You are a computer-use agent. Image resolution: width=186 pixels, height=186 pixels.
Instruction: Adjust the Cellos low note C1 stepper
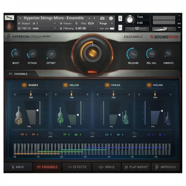point(69,135)
